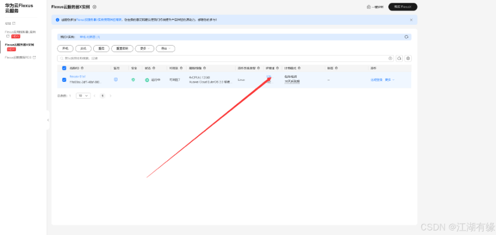Open the 导出 export dropdown
The height and width of the screenshot is (235, 496).
(166, 49)
